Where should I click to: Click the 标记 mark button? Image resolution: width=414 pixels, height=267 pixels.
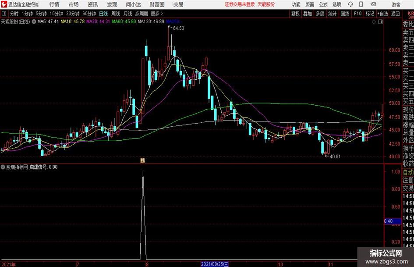[370, 14]
